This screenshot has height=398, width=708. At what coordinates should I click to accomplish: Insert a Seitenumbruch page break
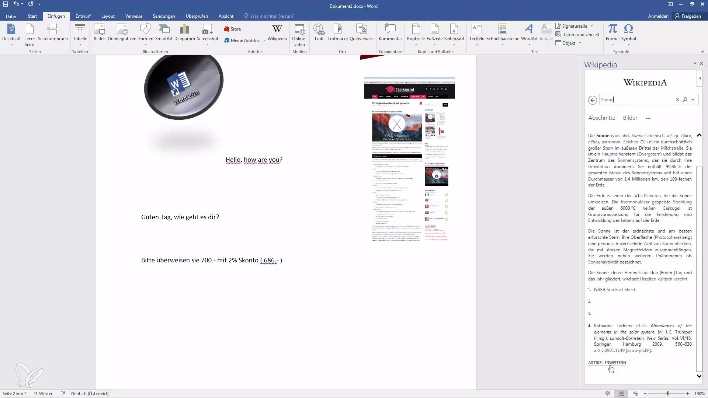[x=53, y=32]
